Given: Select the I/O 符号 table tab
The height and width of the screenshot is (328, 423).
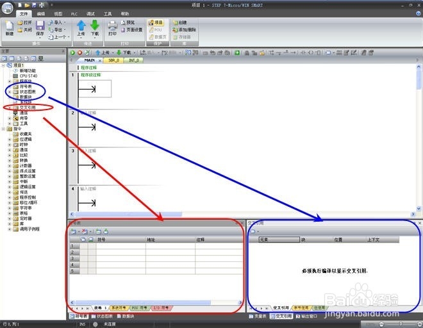Looking at the screenshot, I should click(161, 307).
